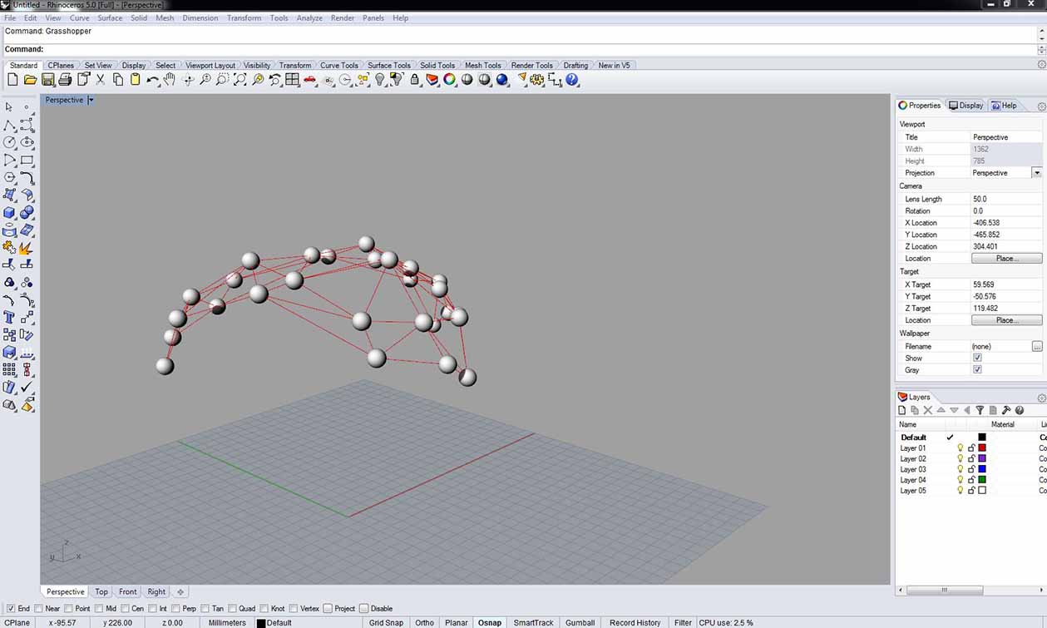Toggle Ortho in status bar

click(x=424, y=622)
